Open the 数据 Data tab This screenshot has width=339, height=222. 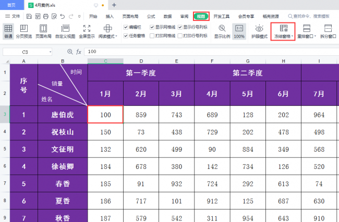[167, 16]
